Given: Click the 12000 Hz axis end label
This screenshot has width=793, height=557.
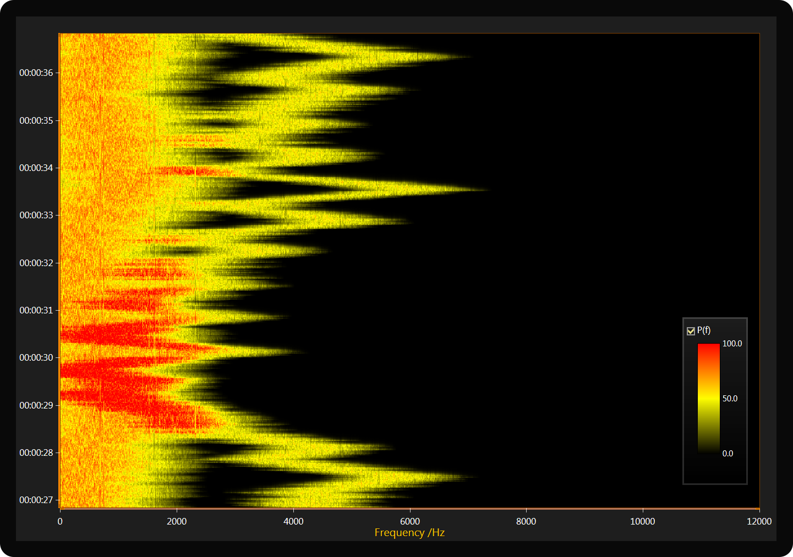Looking at the screenshot, I should pyautogui.click(x=759, y=521).
